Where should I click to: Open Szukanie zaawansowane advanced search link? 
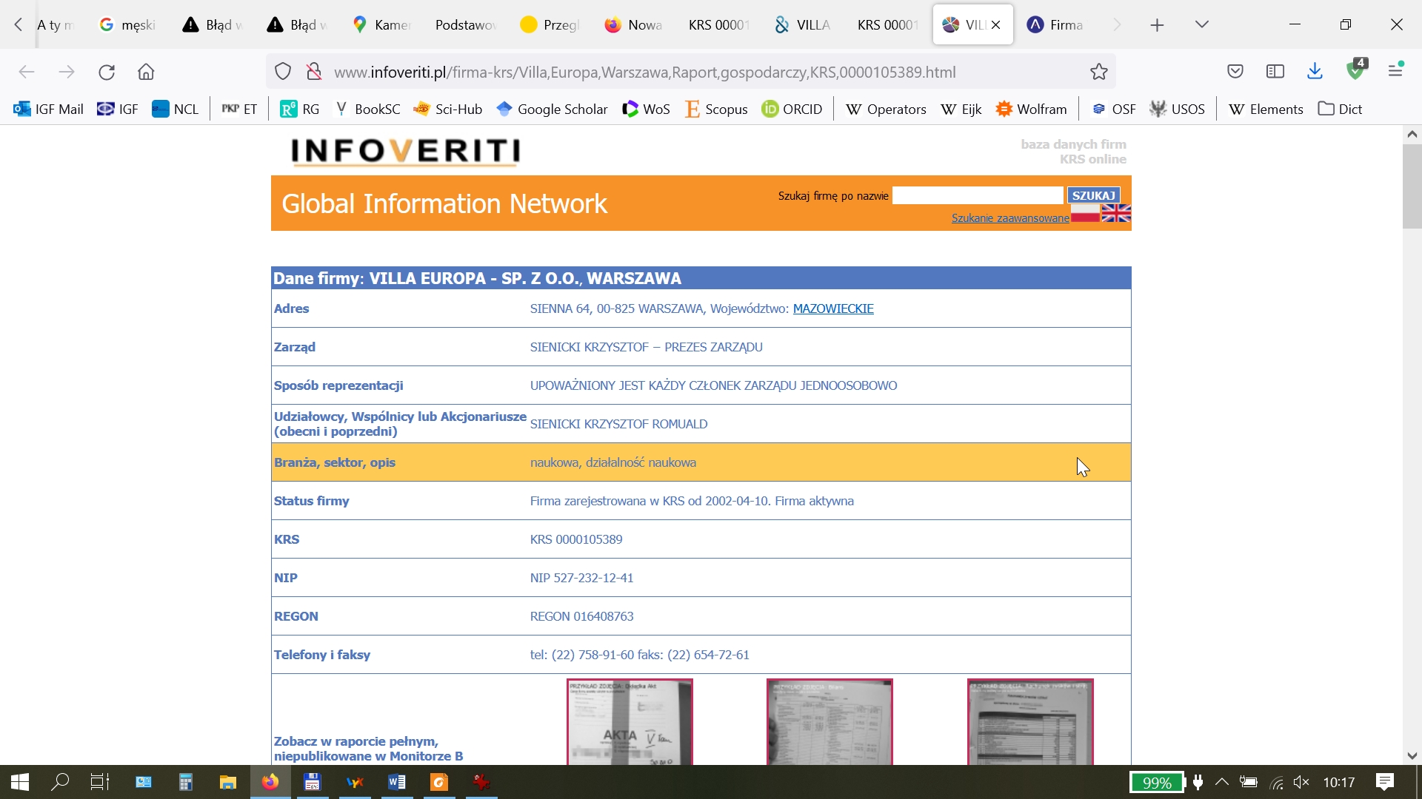coord(1010,218)
